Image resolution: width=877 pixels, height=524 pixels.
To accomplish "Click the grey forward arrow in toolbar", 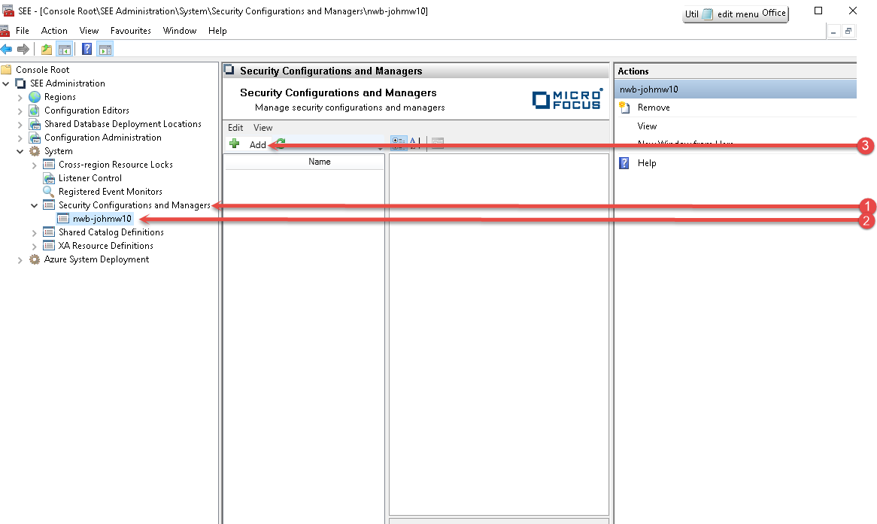I will (23, 49).
